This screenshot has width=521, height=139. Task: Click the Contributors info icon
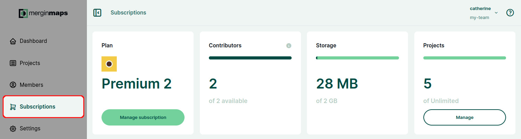[289, 46]
